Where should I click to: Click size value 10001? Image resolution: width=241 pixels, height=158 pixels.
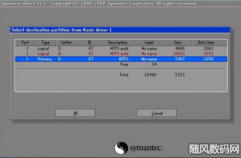tap(179, 54)
